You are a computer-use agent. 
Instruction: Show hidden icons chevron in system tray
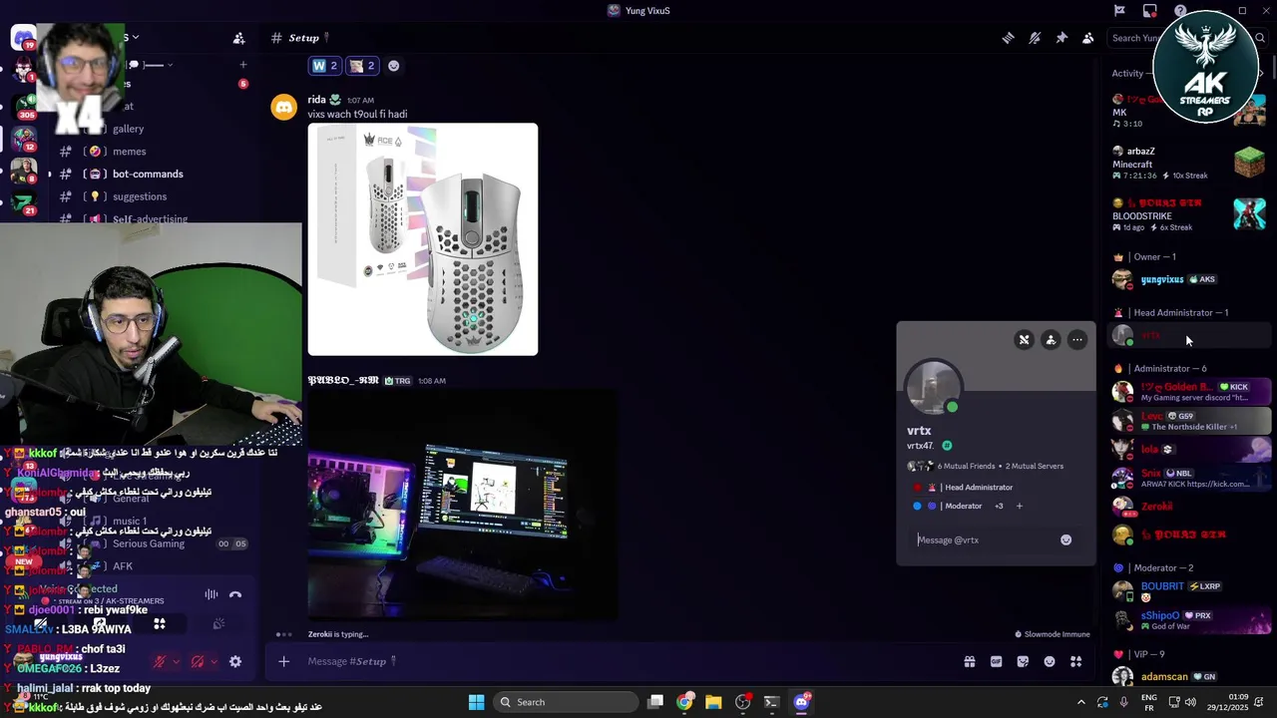pyautogui.click(x=1081, y=702)
